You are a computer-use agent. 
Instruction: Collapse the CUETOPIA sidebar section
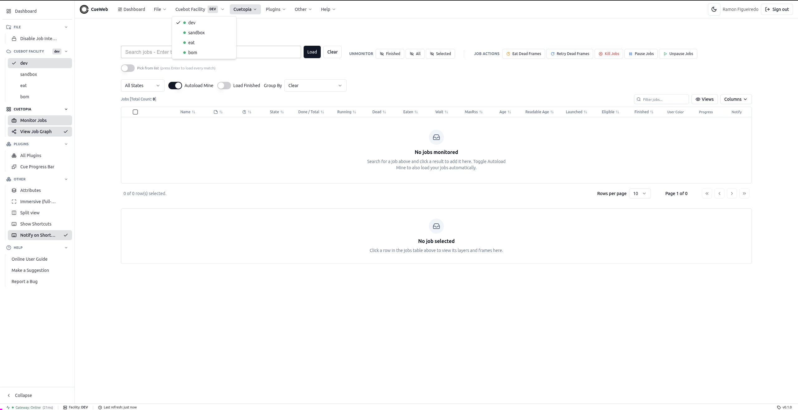[x=66, y=109]
